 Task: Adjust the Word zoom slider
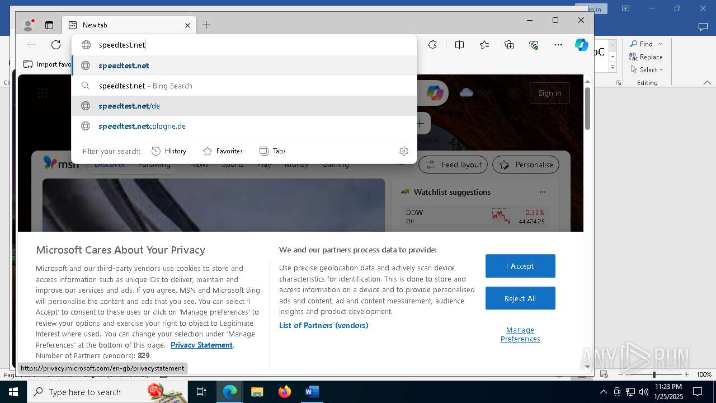(x=653, y=374)
